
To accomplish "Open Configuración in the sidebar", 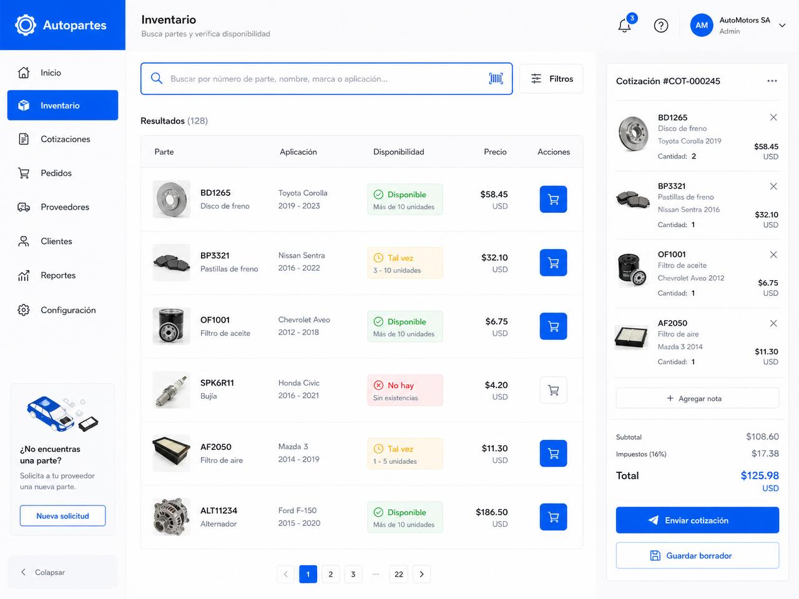I will tap(62, 310).
